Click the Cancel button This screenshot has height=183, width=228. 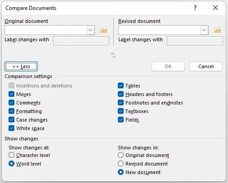click(x=206, y=66)
